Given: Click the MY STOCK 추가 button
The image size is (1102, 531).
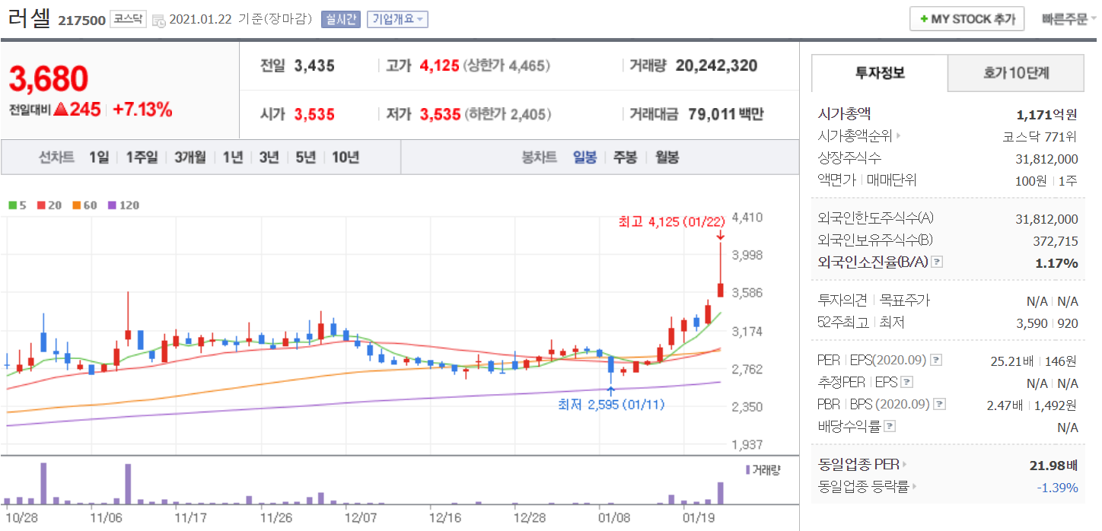Looking at the screenshot, I should [967, 19].
